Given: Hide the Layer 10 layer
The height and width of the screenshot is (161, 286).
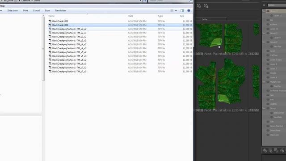Looking at the screenshot, I should pos(268,29).
